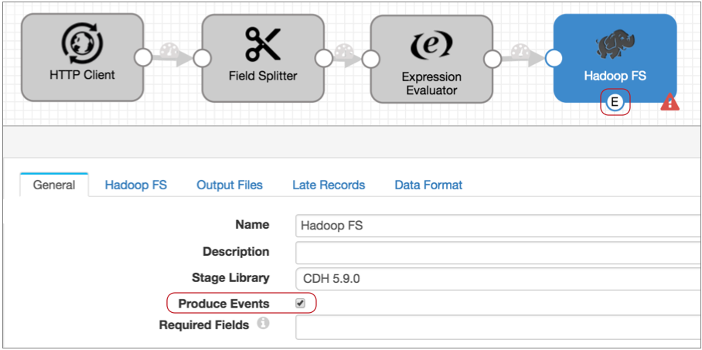
Task: Open the Hadoop FS configuration tab
Action: pyautogui.click(x=136, y=185)
